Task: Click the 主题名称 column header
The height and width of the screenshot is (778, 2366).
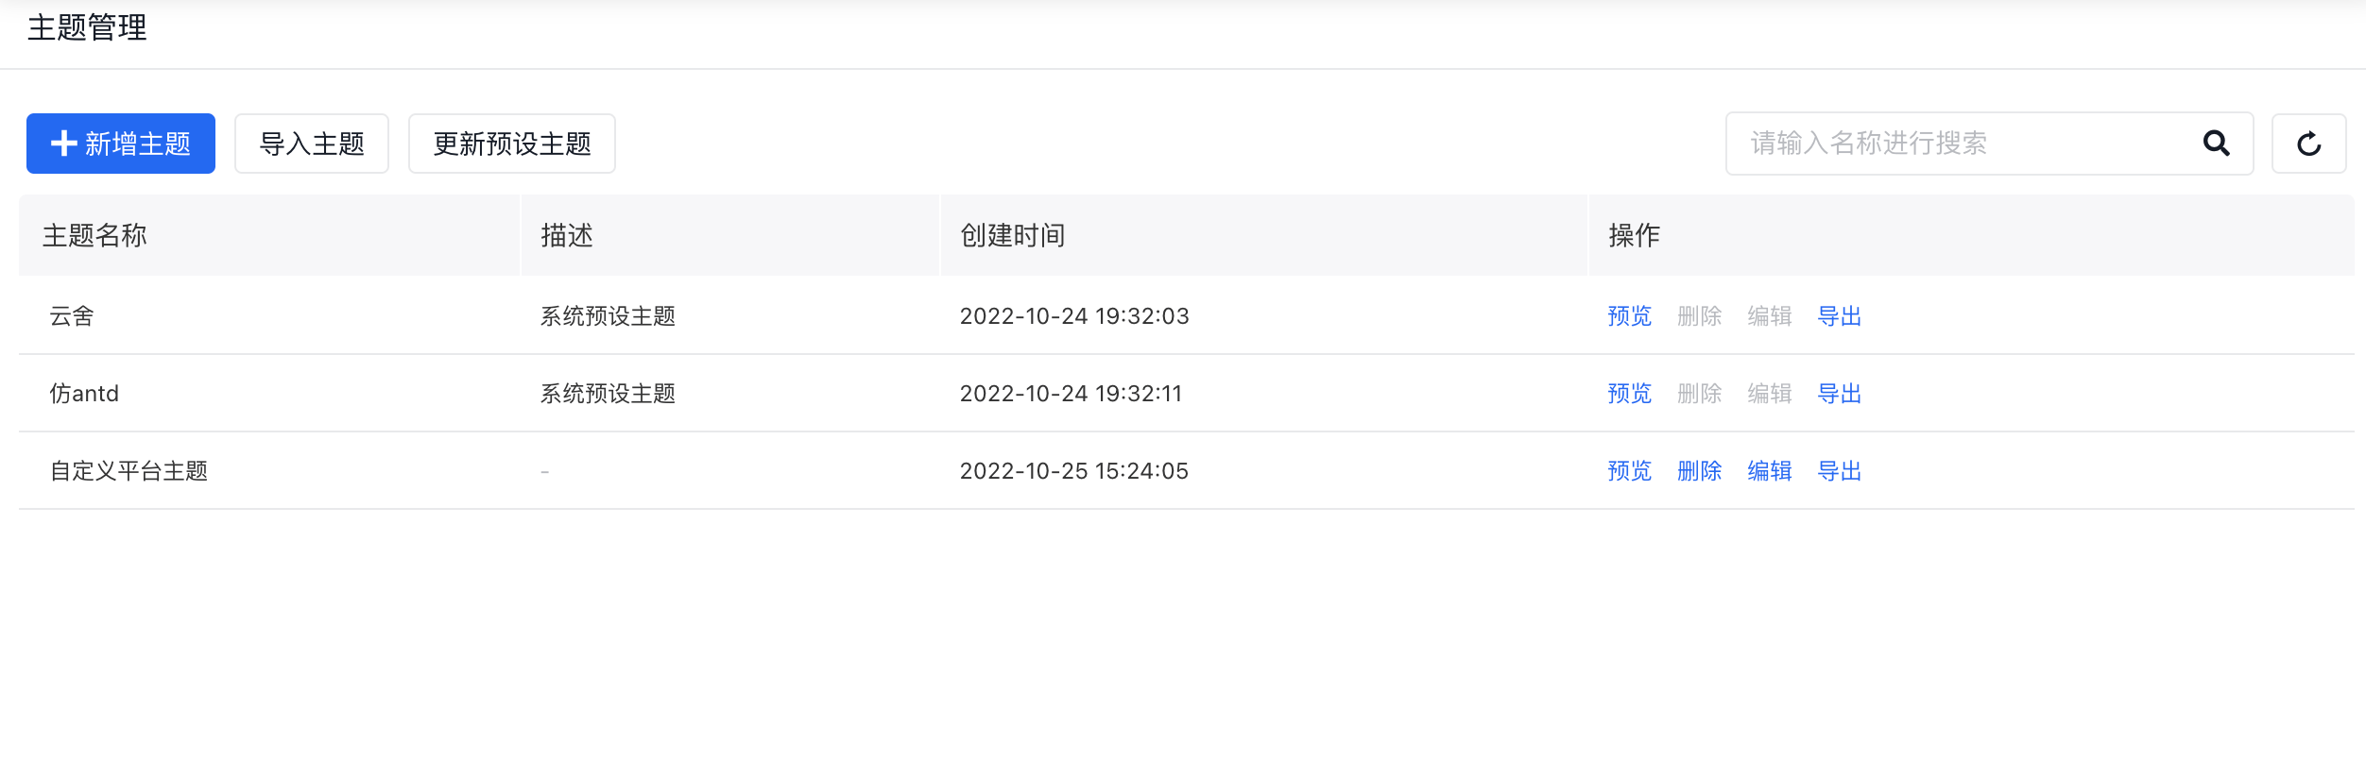Action: point(94,235)
